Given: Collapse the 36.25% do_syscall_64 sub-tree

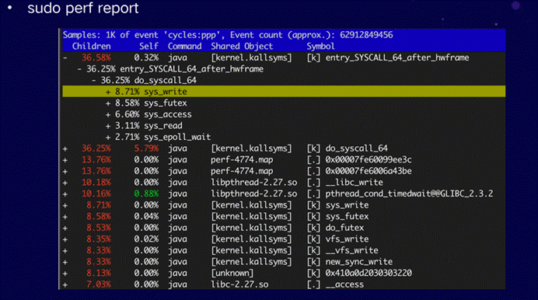Looking at the screenshot, I should pyautogui.click(x=93, y=81).
